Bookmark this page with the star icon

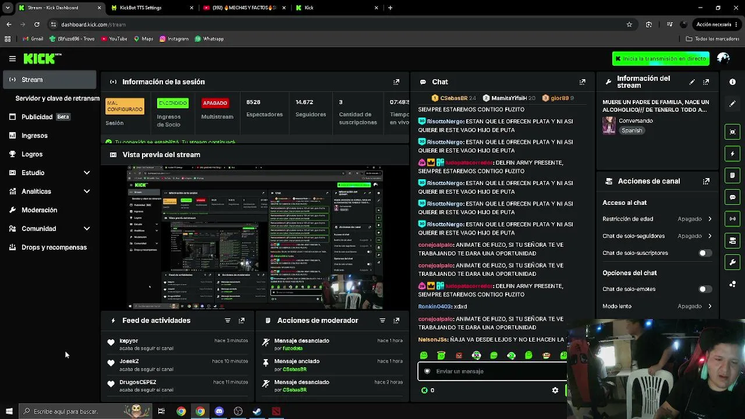629,24
